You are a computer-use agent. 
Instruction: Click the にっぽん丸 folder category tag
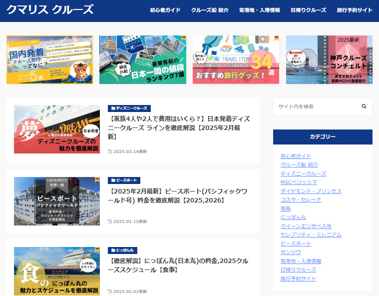(x=122, y=250)
